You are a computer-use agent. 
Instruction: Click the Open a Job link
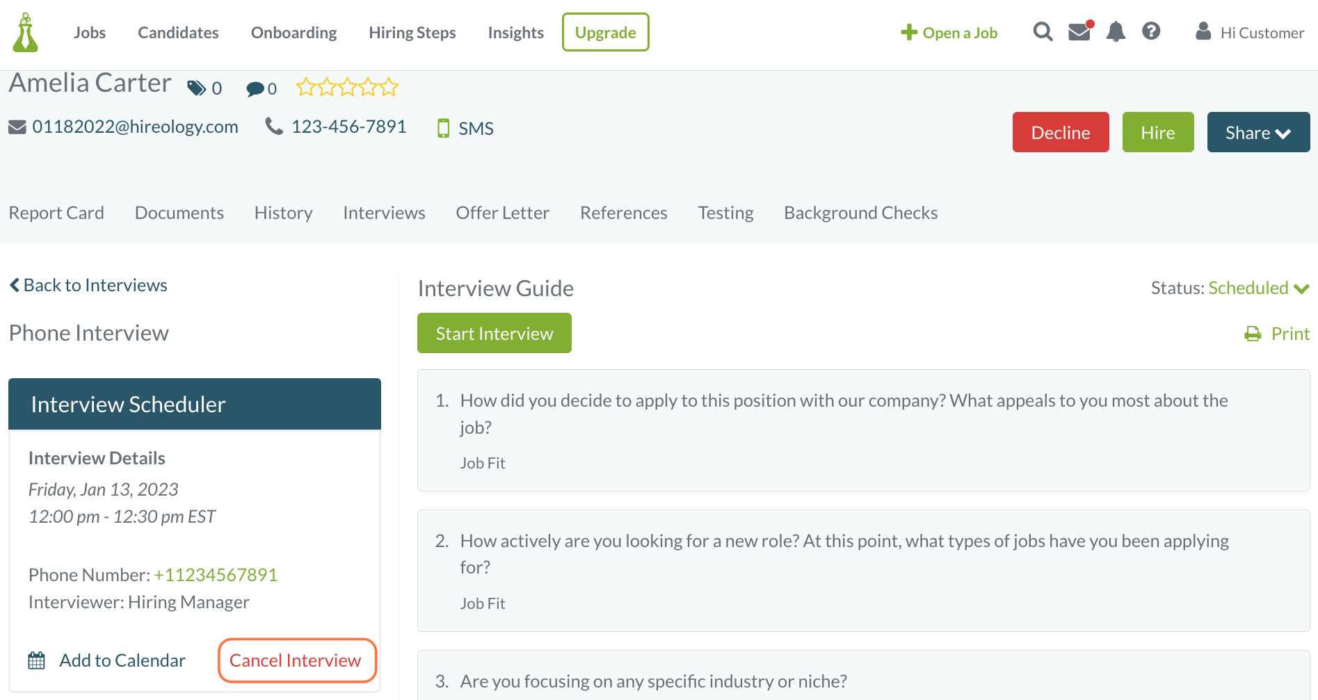coord(949,33)
